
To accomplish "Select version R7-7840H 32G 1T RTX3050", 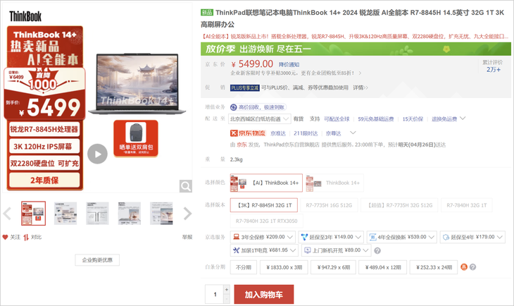I will (267, 221).
